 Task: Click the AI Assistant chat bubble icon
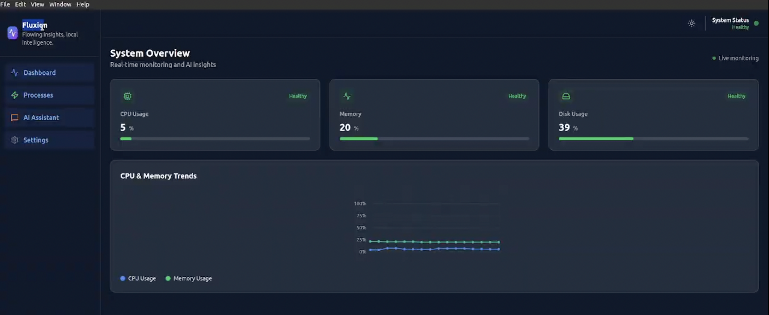click(15, 118)
